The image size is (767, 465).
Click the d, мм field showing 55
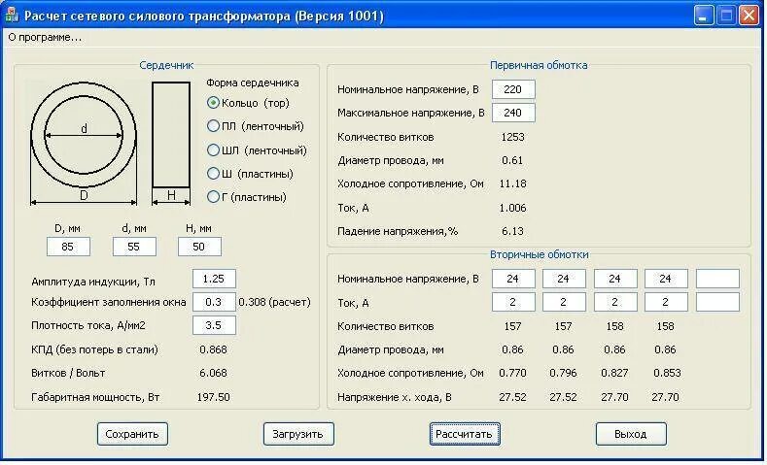point(134,247)
